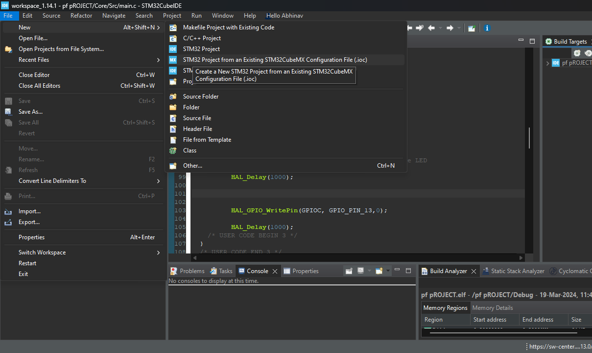
Task: Open the Hello Abhinav menu
Action: [284, 16]
